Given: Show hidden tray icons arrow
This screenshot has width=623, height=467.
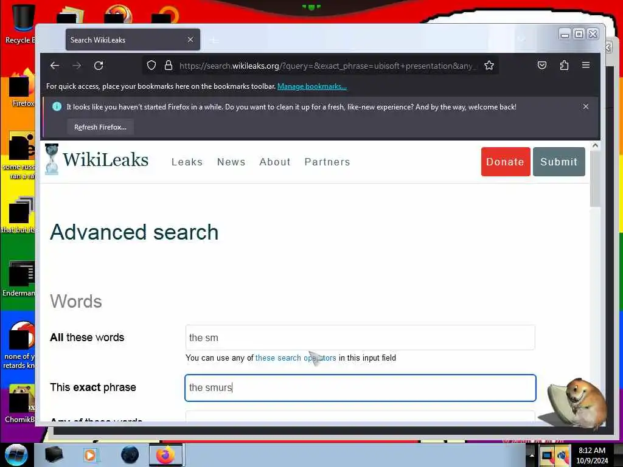Looking at the screenshot, I should coord(532,455).
